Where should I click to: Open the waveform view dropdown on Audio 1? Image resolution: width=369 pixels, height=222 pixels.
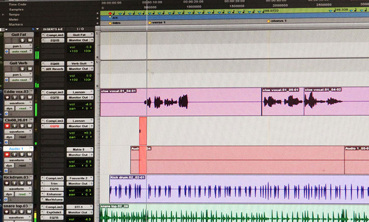click(x=19, y=160)
